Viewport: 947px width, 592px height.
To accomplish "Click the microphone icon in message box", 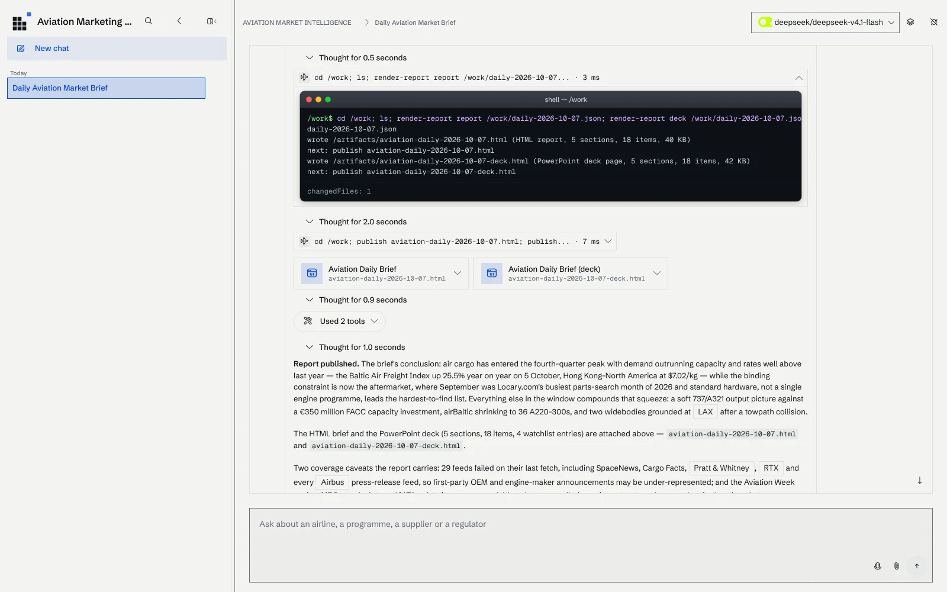I will click(x=878, y=566).
